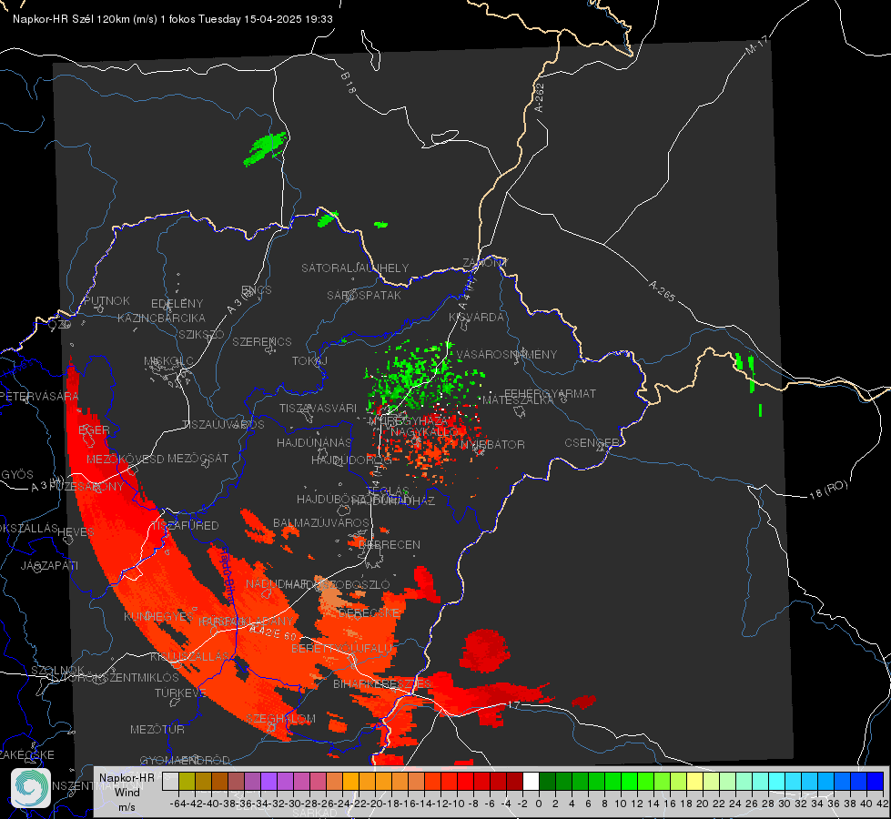
Task: Click the PUTNOK city label
Action: [106, 300]
